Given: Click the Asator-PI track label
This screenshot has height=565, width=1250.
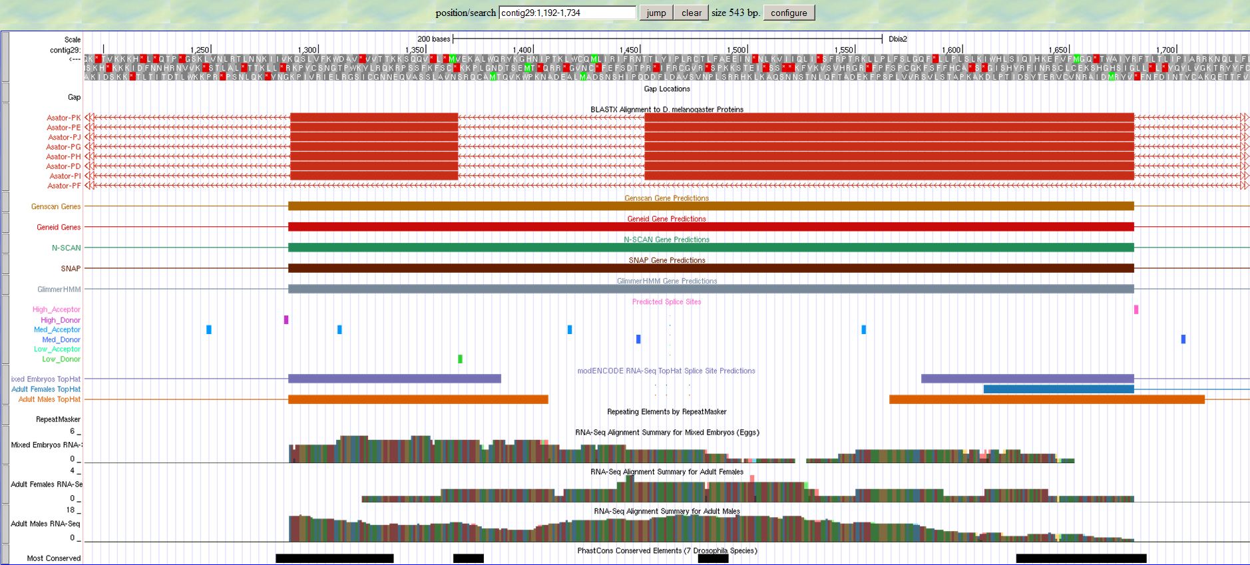Looking at the screenshot, I should click(65, 176).
